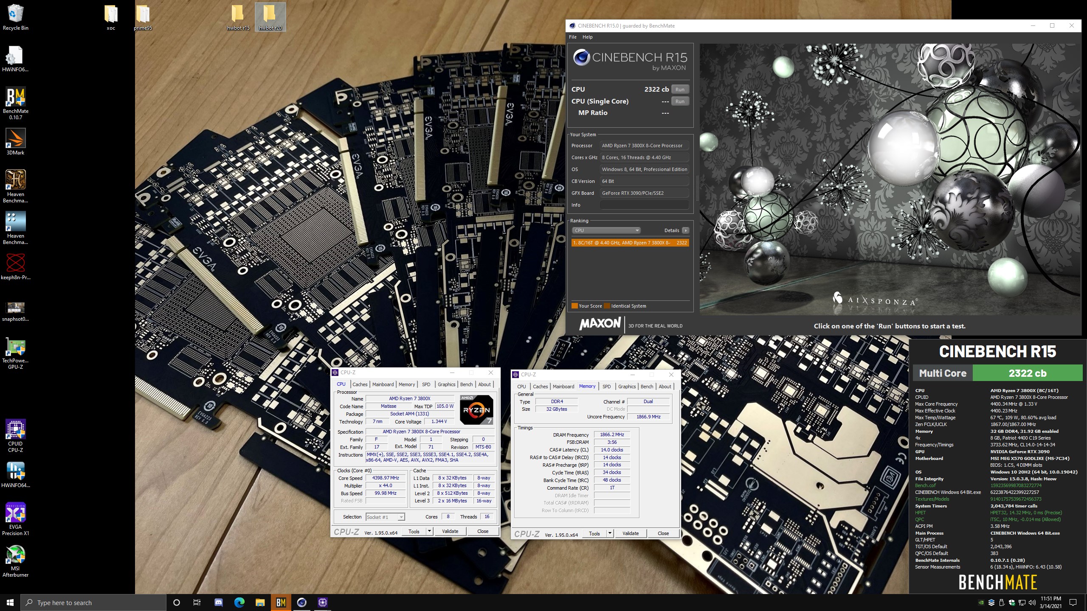Open the Bench tab in left CPU-Z
1087x611 pixels.
coord(467,384)
